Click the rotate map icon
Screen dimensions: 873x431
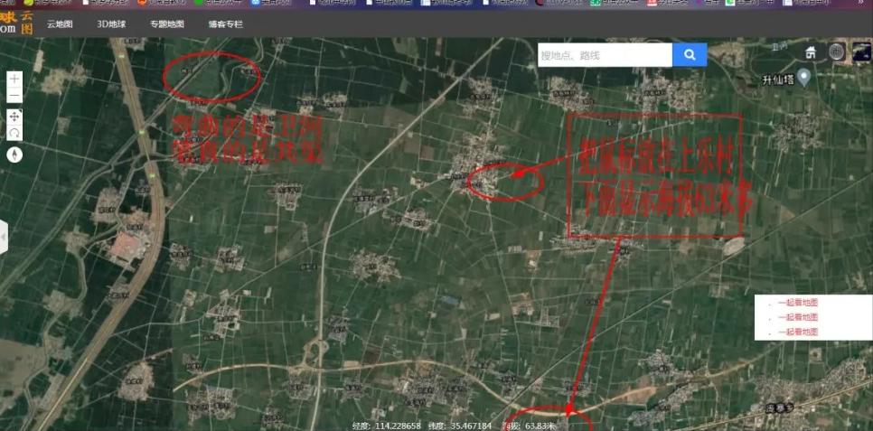(x=14, y=133)
